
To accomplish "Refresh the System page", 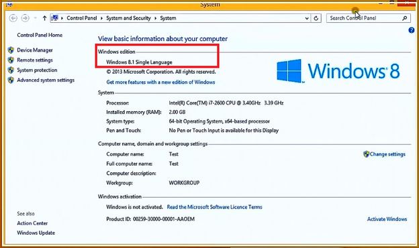I will [316, 18].
